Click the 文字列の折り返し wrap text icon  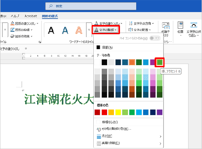click(194, 25)
